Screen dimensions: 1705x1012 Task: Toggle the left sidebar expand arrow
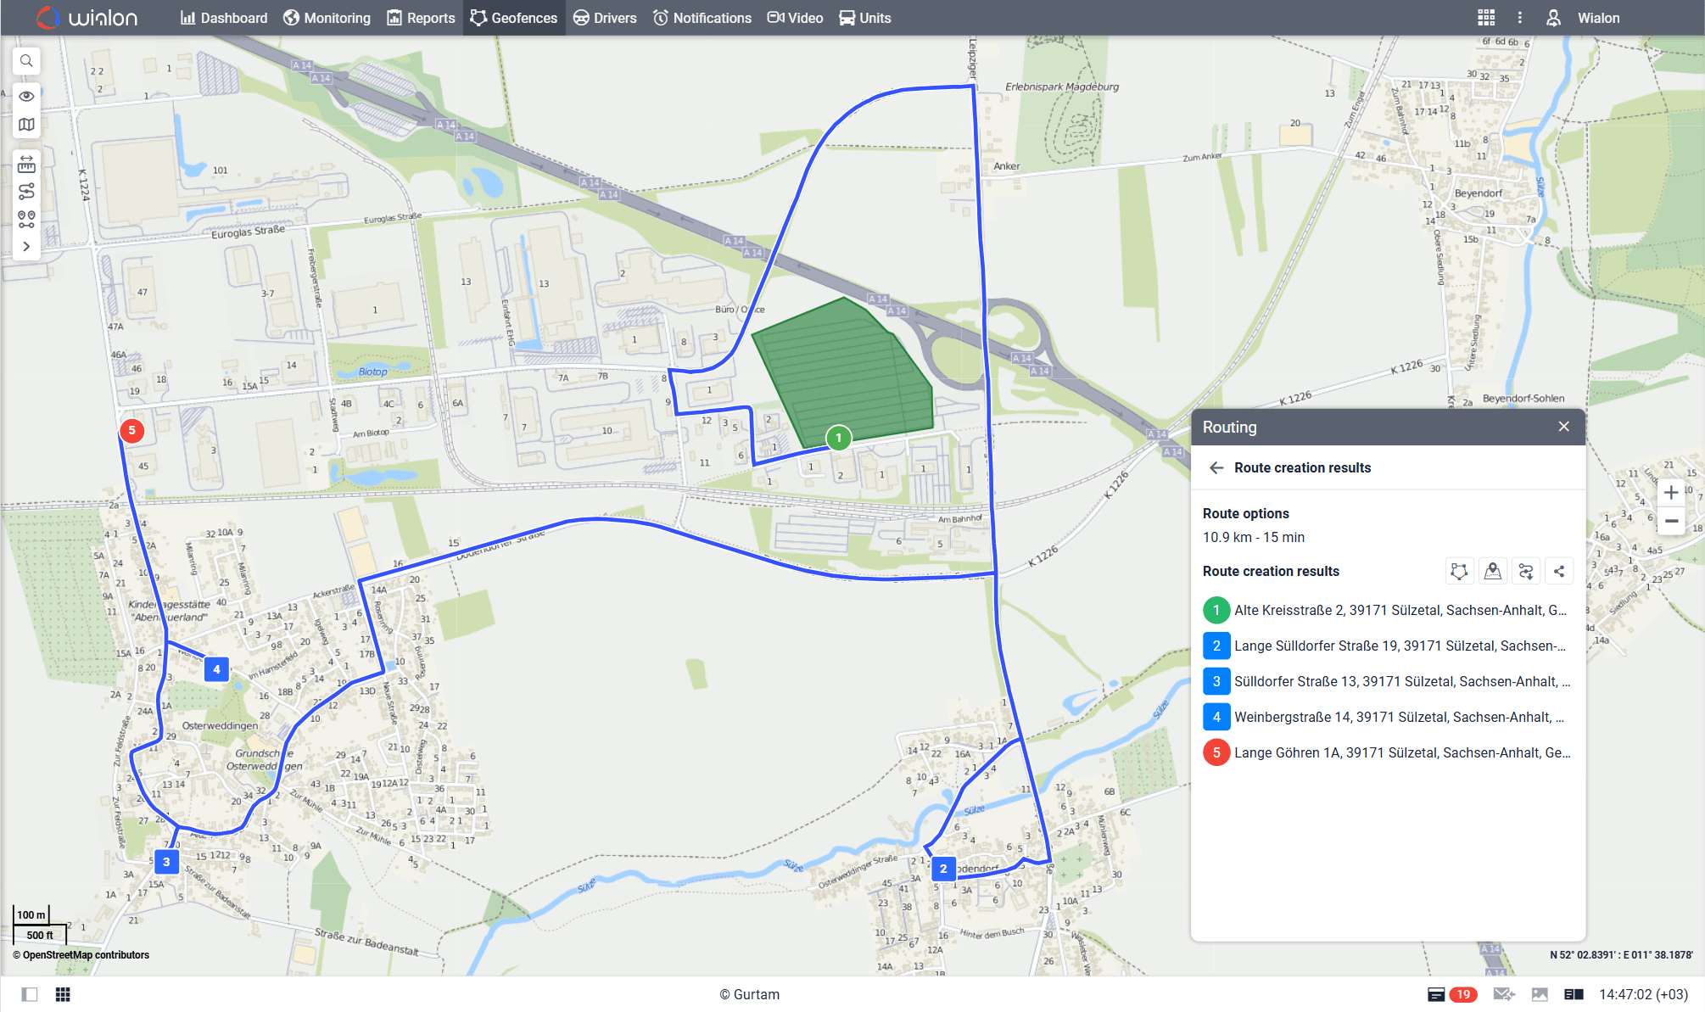[26, 249]
